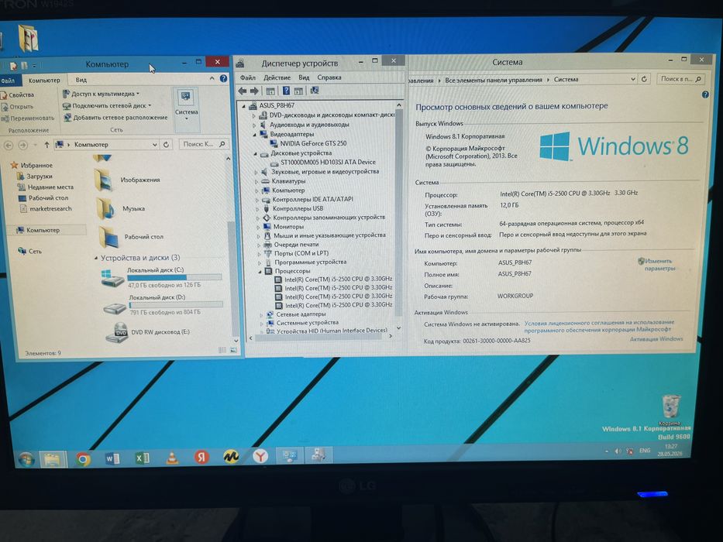Select Загрузки in the navigation pane
This screenshot has width=723, height=542.
click(x=35, y=176)
